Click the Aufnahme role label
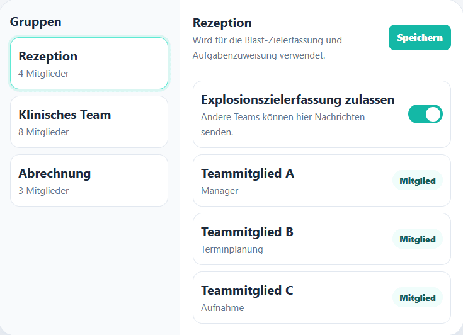The height and width of the screenshot is (335, 463). pyautogui.click(x=222, y=308)
